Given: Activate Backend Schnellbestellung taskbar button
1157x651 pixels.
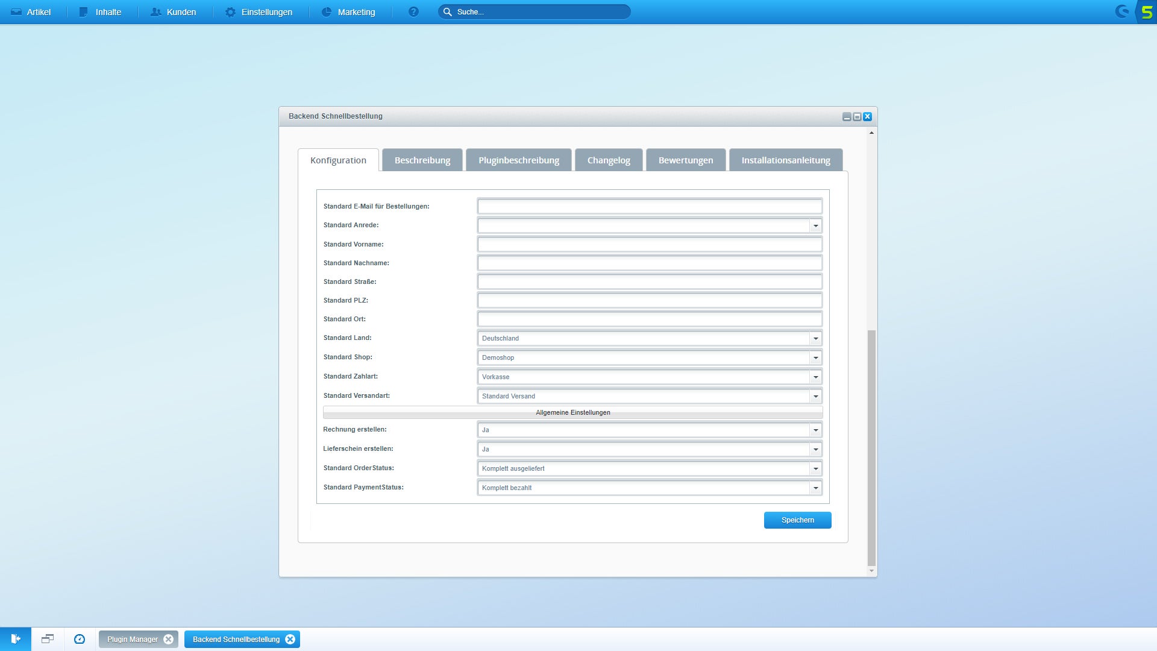Looking at the screenshot, I should [236, 640].
